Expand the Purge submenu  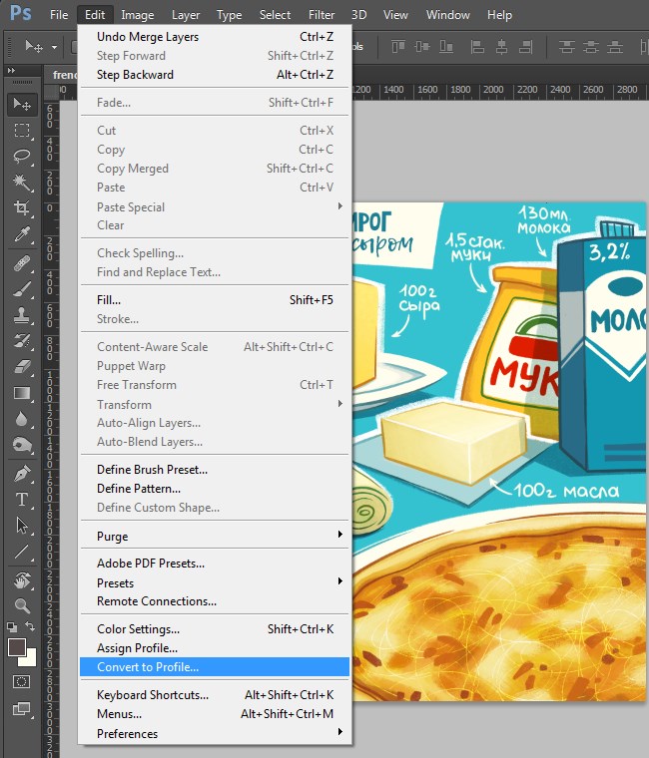215,536
